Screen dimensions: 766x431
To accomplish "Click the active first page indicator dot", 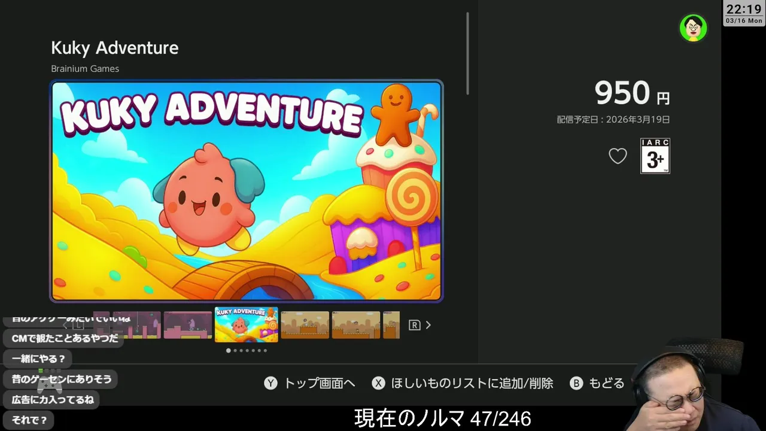I will [228, 351].
